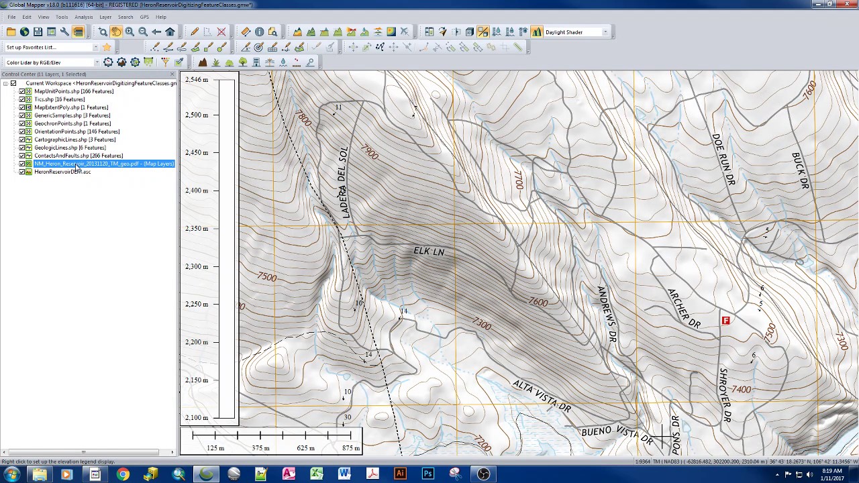Collapse the Current Workspace tree node
The image size is (859, 483).
pyautogui.click(x=5, y=83)
